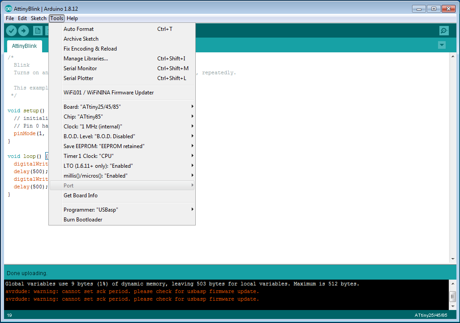The height and width of the screenshot is (323, 460).
Task: Click the Arduino logo in the title bar
Action: [x=8, y=8]
